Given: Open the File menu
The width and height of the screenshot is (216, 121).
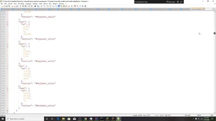Looking at the screenshot, I should pyautogui.click(x=2, y=4).
